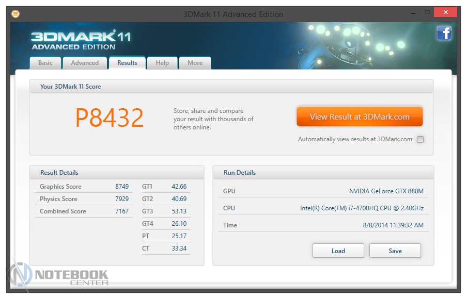Select the Results tab

coord(127,63)
